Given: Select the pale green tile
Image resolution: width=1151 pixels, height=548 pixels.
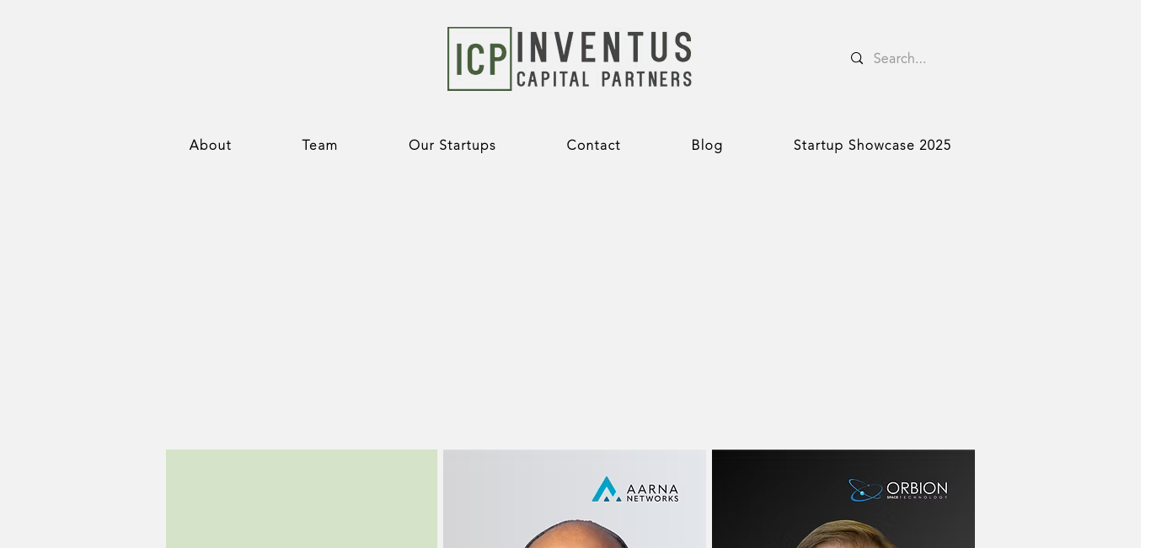Looking at the screenshot, I should click(302, 498).
